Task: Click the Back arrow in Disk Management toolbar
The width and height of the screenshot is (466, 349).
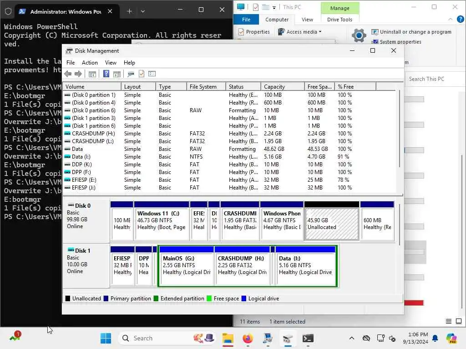Action: [68, 74]
